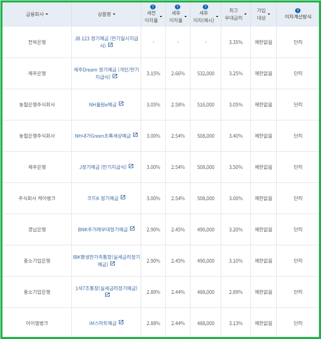Click 제한없음 in the 아이엠뱅크 row
Image resolution: width=321 pixels, height=339 pixels.
263,323
